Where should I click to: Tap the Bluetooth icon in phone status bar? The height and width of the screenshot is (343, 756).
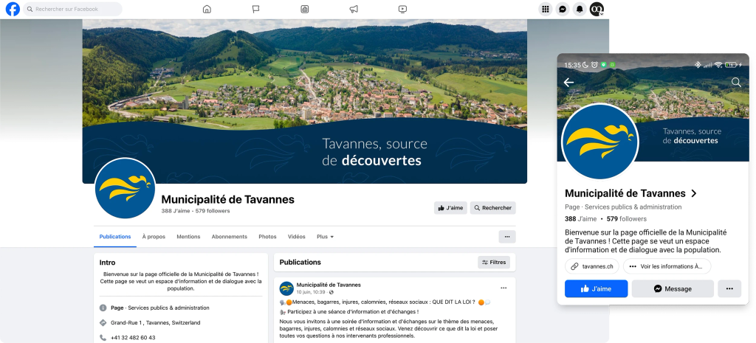697,65
